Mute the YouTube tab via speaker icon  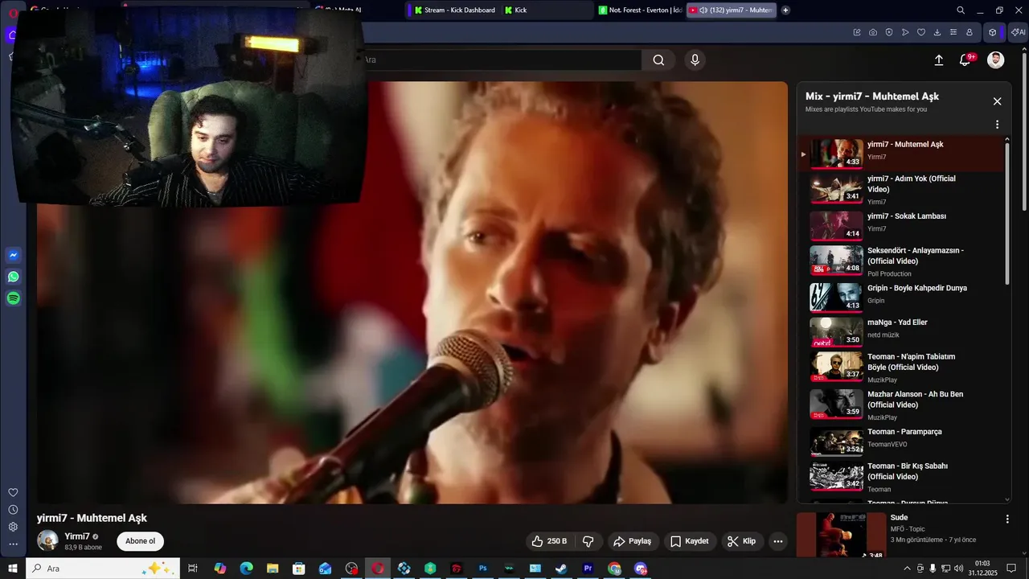pos(703,10)
